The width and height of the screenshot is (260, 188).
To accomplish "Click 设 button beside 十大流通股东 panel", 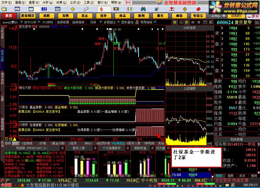I will (127, 148).
